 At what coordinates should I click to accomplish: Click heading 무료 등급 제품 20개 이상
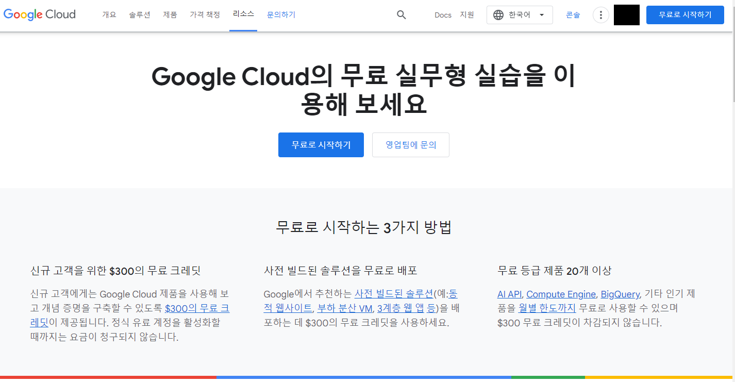tap(554, 271)
